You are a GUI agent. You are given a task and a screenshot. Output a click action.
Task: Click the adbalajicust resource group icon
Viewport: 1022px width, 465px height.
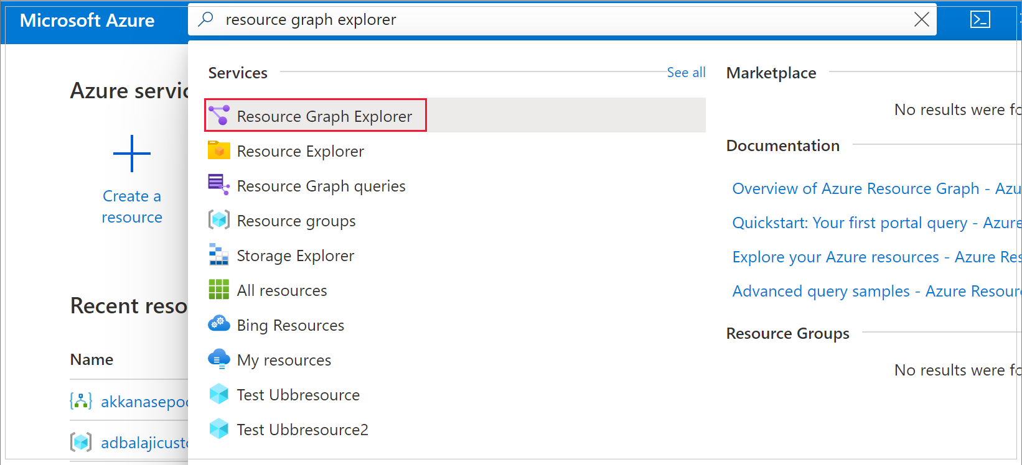click(81, 442)
